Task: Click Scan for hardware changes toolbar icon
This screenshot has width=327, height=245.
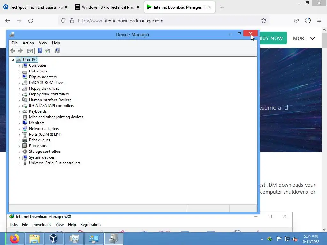Action: pos(57,51)
